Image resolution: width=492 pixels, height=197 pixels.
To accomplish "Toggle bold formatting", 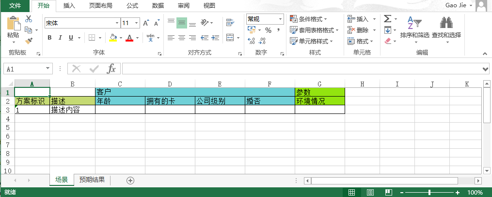I will [x=49, y=38].
